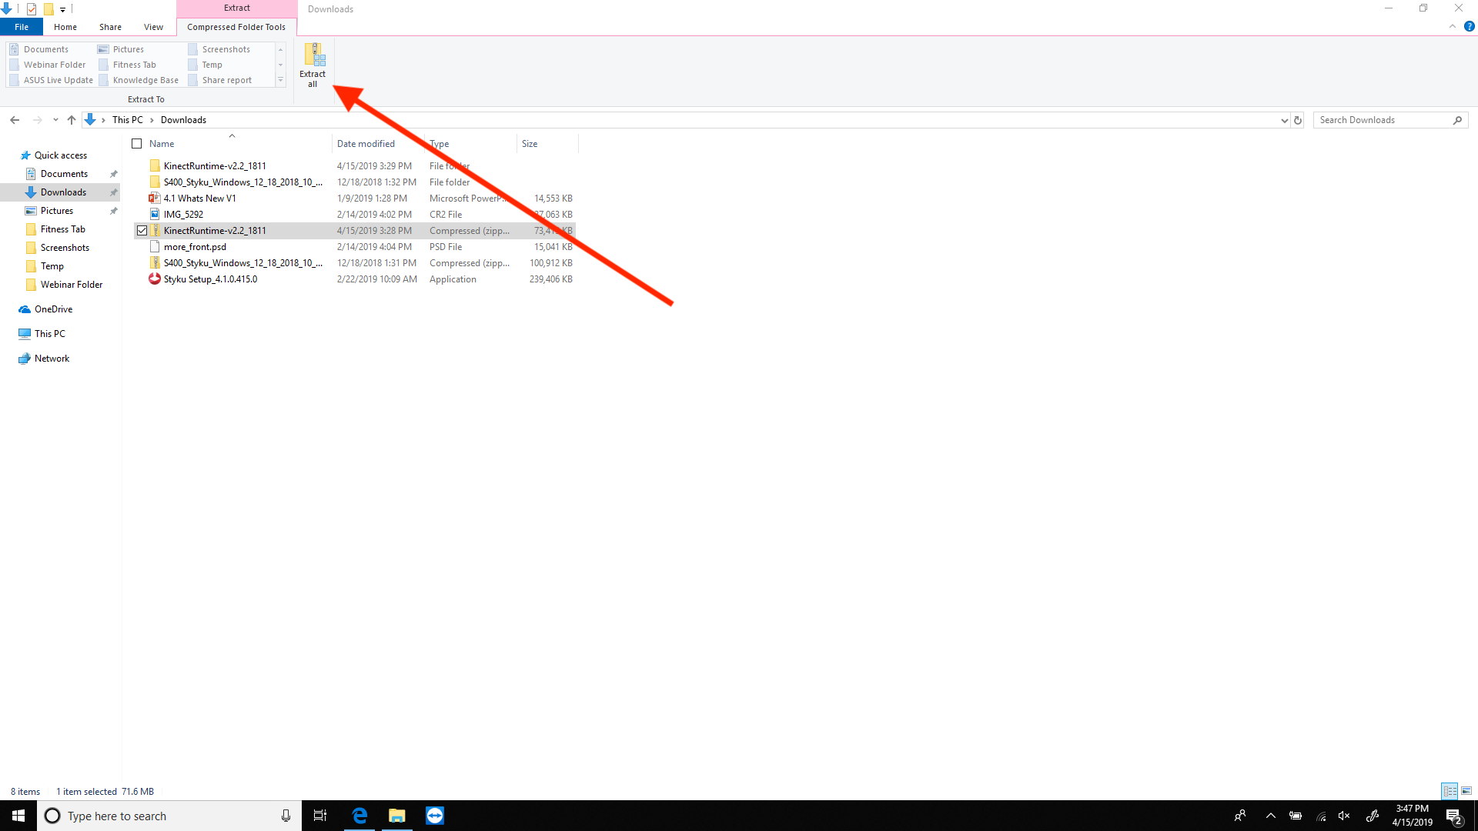This screenshot has width=1478, height=831.
Task: Click the Extract tab in ribbon
Action: pos(236,8)
